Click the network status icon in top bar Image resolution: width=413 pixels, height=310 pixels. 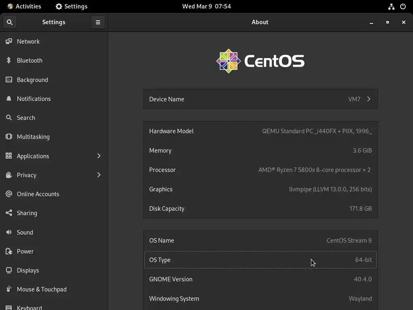tap(391, 6)
